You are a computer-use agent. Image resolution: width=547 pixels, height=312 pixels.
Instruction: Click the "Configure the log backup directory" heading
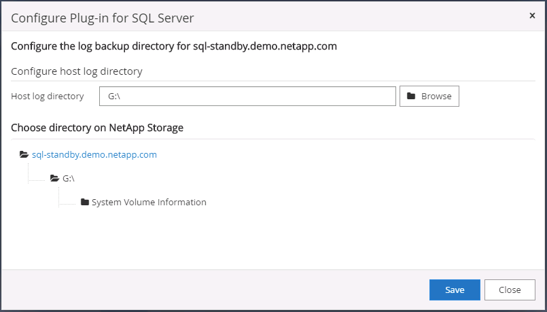tap(174, 47)
